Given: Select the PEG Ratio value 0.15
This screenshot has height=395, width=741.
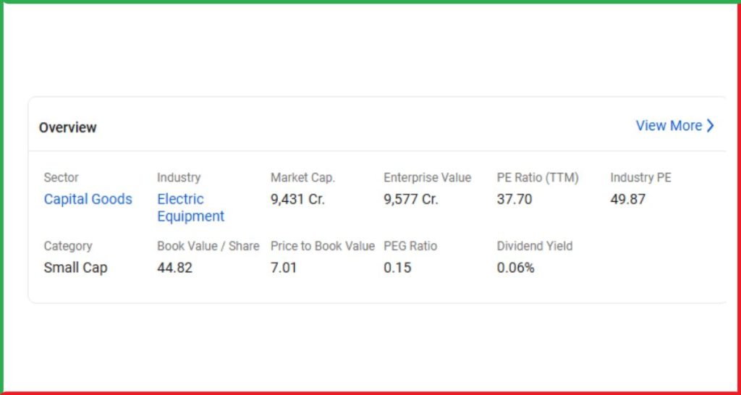Looking at the screenshot, I should pos(397,268).
